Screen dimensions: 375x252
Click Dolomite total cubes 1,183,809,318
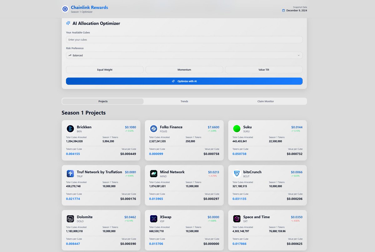pos(74,231)
